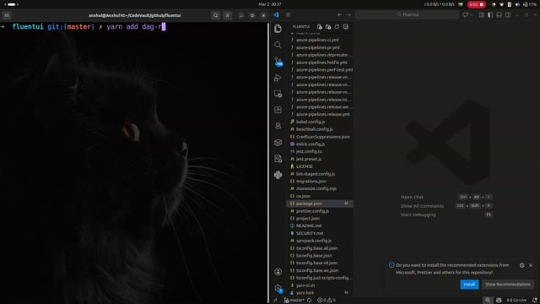Click Activities workspace indicator in top bar
The height and width of the screenshot is (304, 540).
click(x=11, y=4)
